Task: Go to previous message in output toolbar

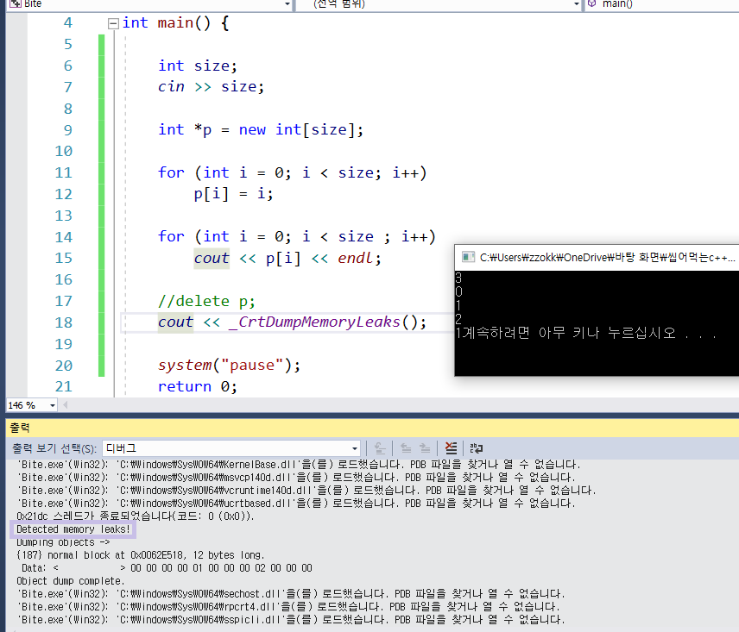Action: coord(406,448)
